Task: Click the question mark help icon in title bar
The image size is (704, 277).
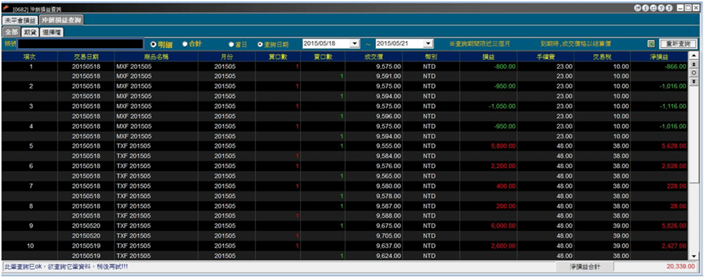Action: 662,8
